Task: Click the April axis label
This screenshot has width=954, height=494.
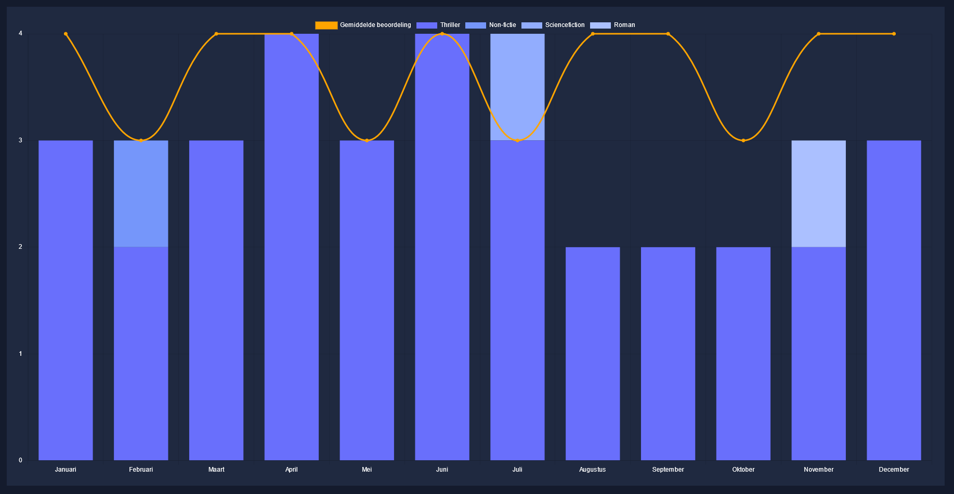Action: click(x=292, y=470)
